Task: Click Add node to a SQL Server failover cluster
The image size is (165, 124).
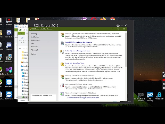Action: (x=79, y=84)
